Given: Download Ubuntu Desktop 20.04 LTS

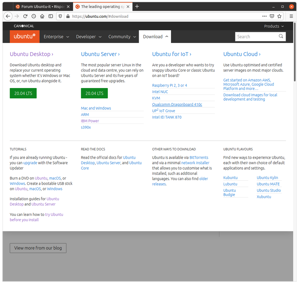Looking at the screenshot, I should 23,93.
